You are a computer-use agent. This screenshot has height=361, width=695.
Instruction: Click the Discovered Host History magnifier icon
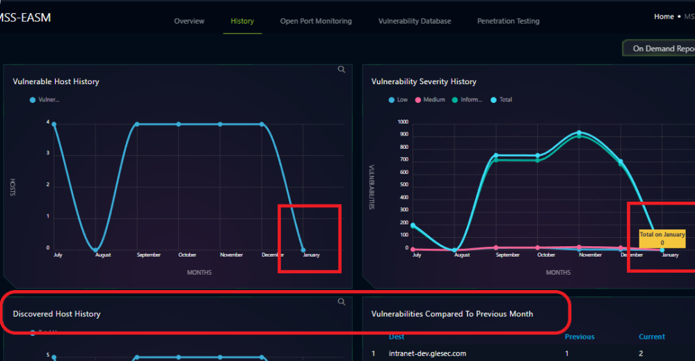click(341, 302)
